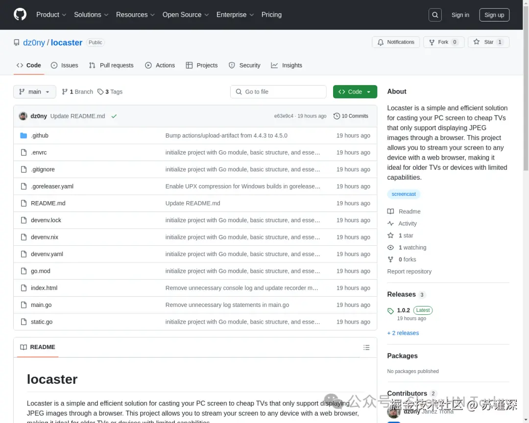Open commit hash e63e9c4
The width and height of the screenshot is (529, 423).
coord(284,116)
